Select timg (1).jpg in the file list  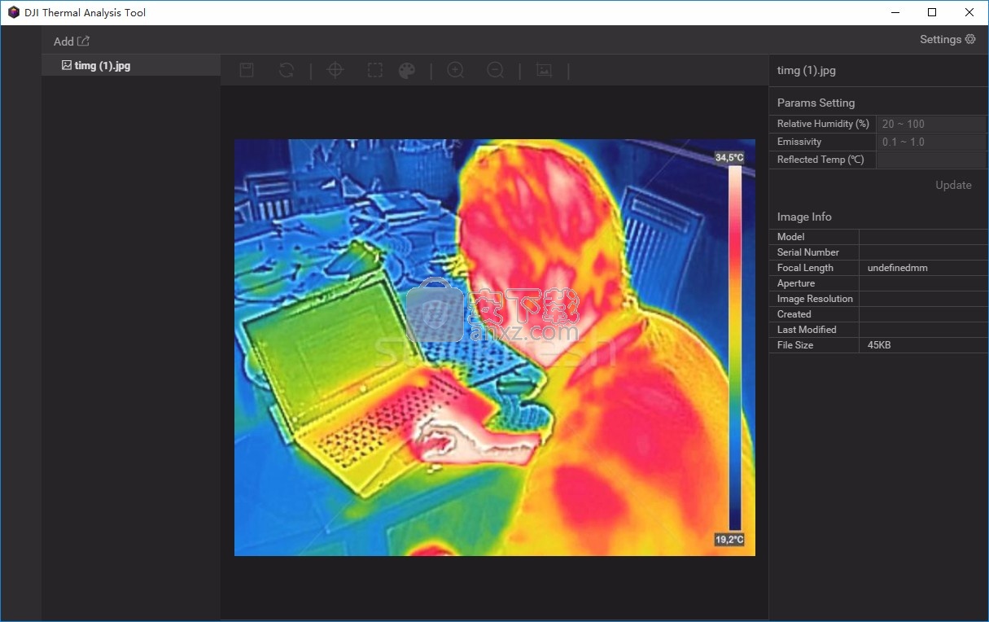click(x=131, y=66)
